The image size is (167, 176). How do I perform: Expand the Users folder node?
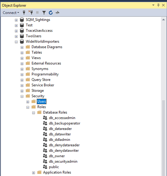28,102
